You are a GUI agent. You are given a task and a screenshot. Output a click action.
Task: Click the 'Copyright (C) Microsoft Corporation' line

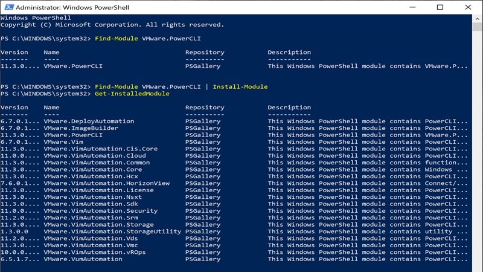pyautogui.click(x=112, y=25)
